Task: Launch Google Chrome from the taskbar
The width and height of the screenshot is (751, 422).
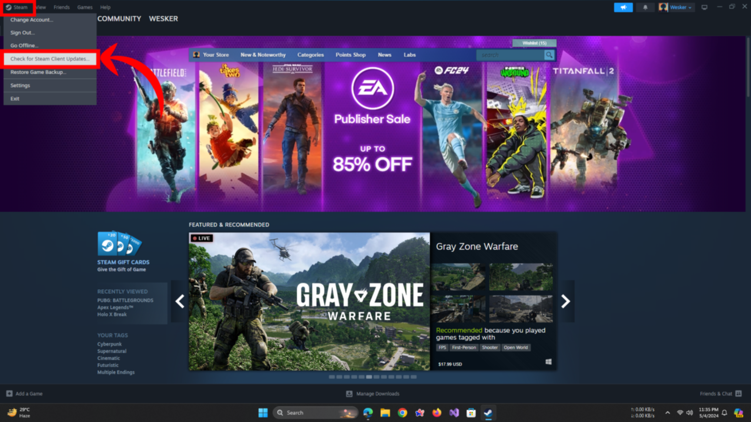Action: [402, 413]
